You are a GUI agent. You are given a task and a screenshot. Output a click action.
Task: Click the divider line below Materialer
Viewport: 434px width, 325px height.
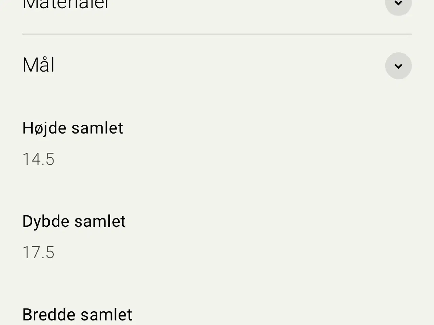coord(217,34)
